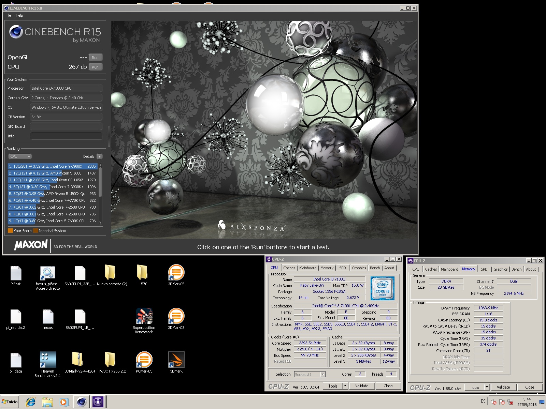Image resolution: width=546 pixels, height=409 pixels.
Task: Switch to Mainboard tab in left CPU-Z
Action: (x=308, y=268)
